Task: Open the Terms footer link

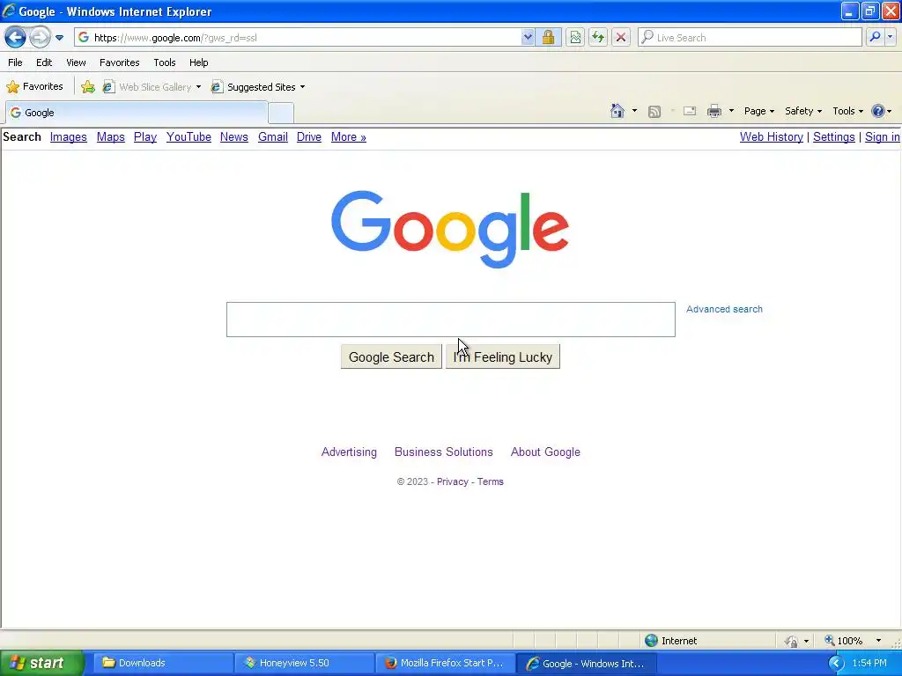Action: pyautogui.click(x=490, y=481)
